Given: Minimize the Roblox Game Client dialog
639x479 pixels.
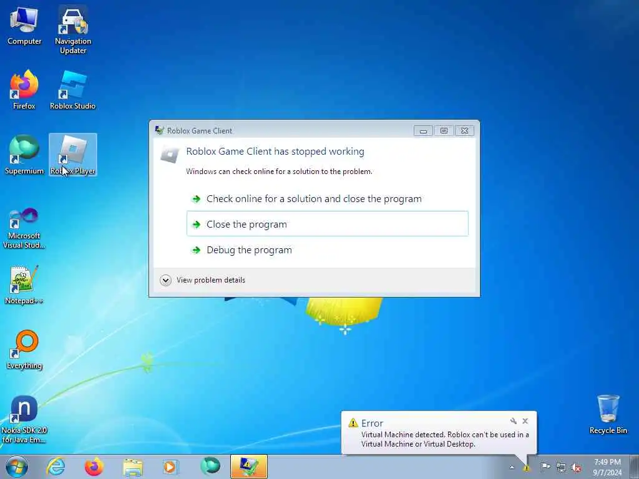Looking at the screenshot, I should pyautogui.click(x=423, y=131).
